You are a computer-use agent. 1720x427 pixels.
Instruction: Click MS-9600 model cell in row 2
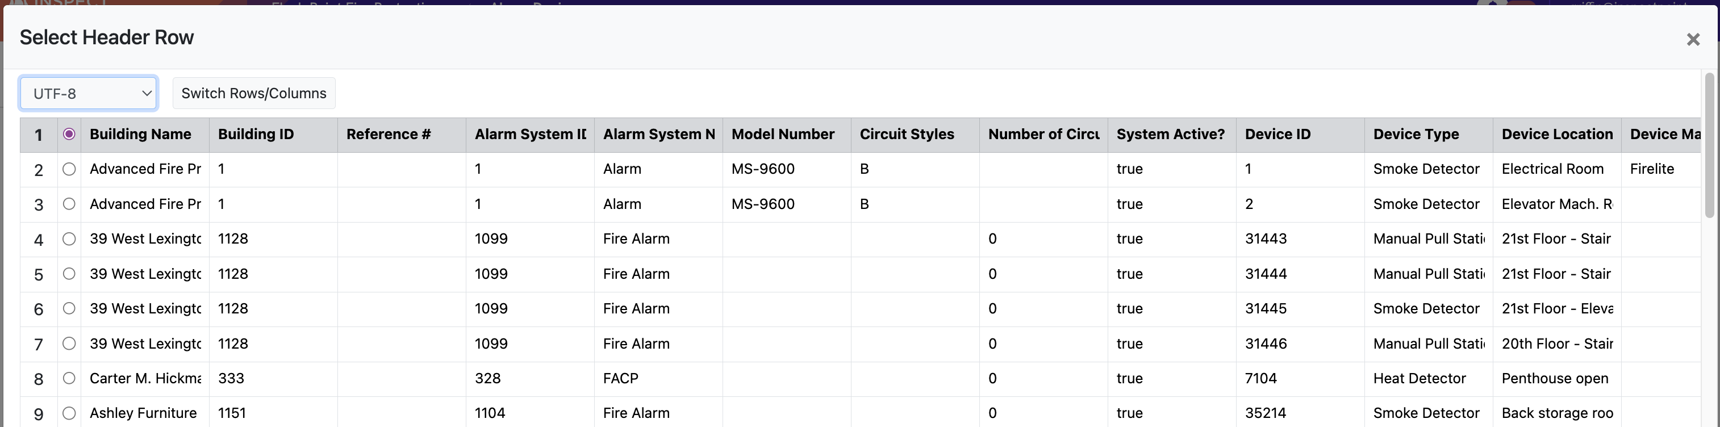pyautogui.click(x=787, y=169)
